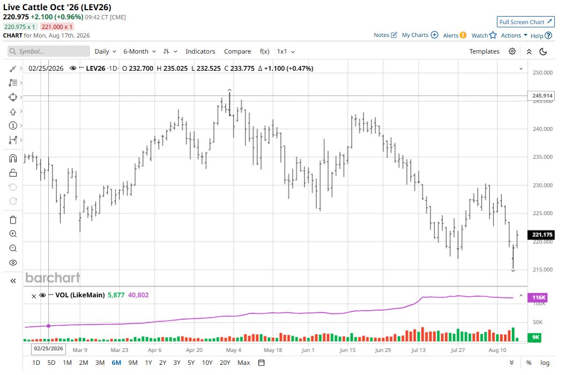Zoom out with the magnifier minus icon
The width and height of the screenshot is (573, 375).
pos(13,248)
